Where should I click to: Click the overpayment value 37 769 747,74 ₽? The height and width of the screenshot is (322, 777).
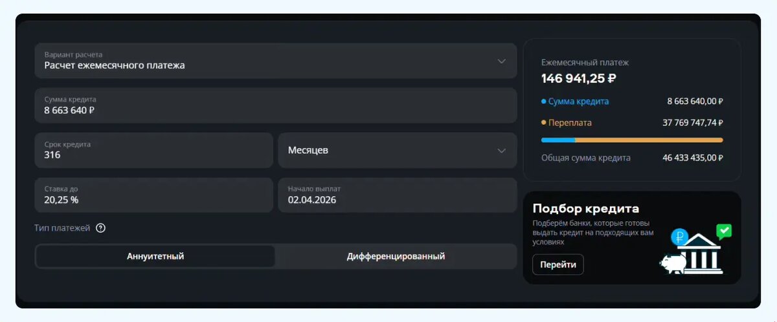click(693, 123)
